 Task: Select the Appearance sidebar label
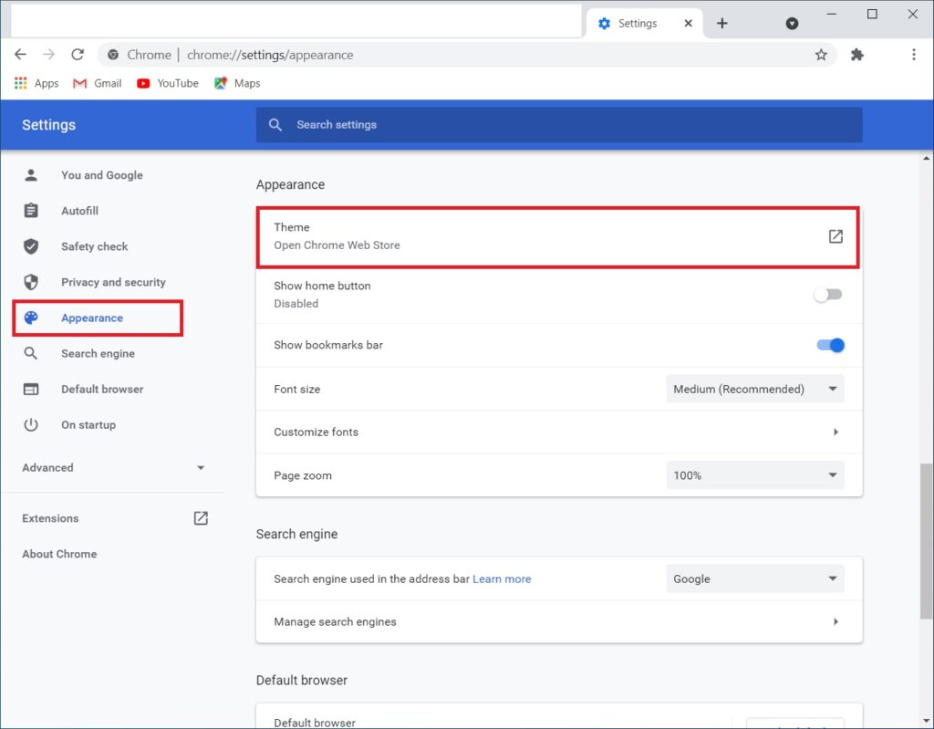[x=92, y=318]
